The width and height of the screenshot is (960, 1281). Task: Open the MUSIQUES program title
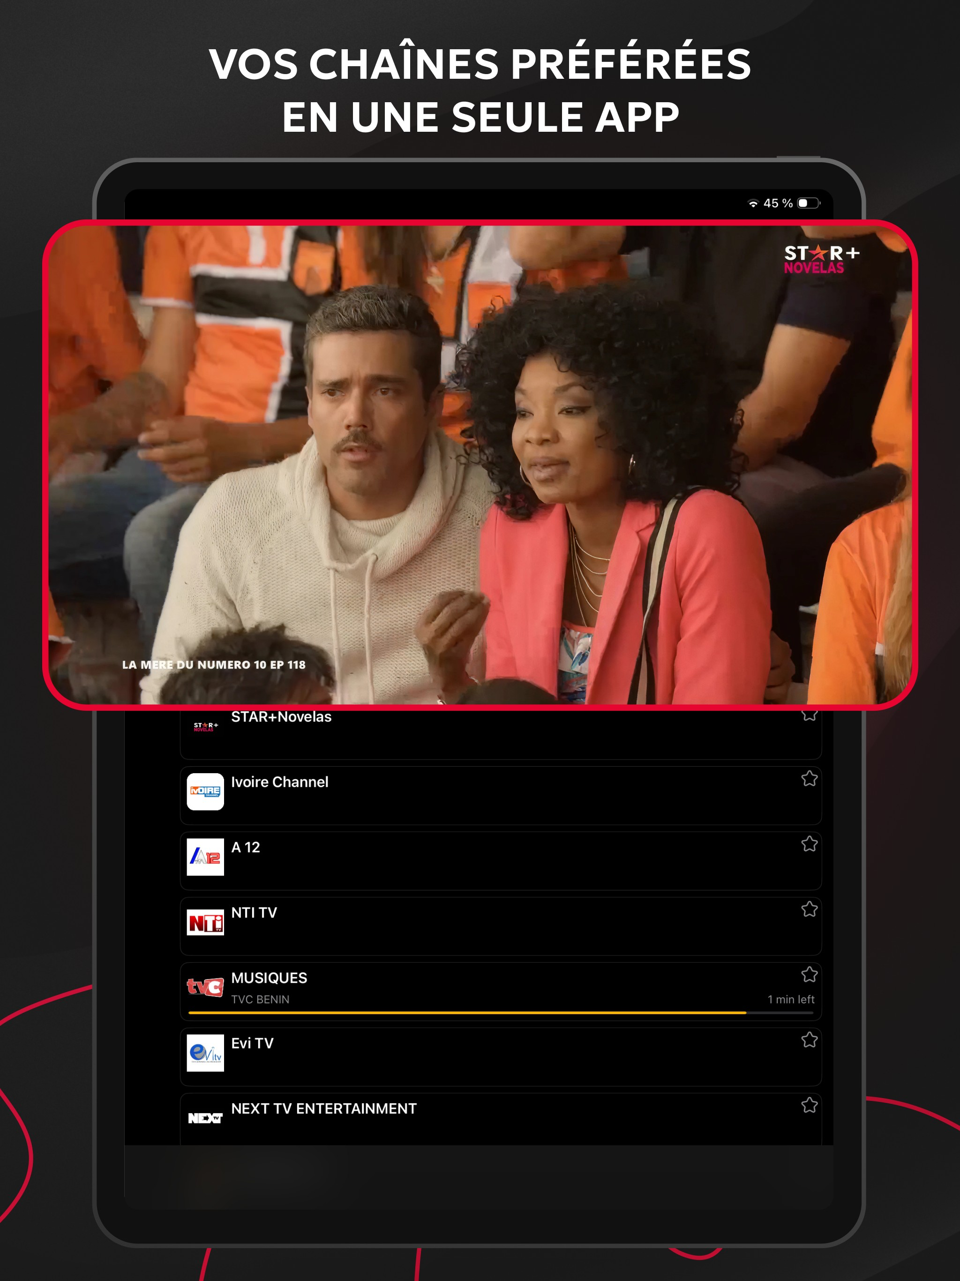pyautogui.click(x=269, y=978)
